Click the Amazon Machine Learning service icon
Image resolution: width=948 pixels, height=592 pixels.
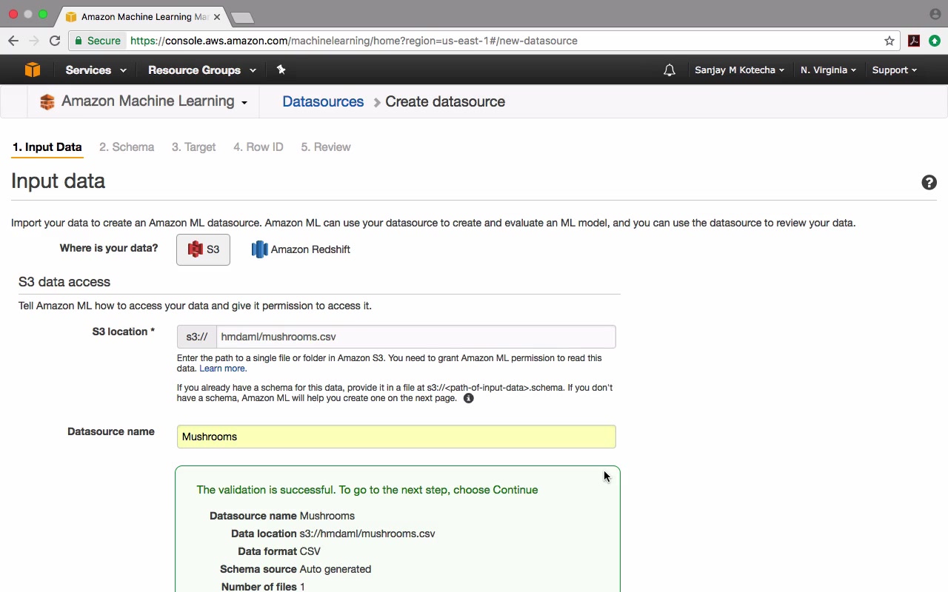pos(47,102)
